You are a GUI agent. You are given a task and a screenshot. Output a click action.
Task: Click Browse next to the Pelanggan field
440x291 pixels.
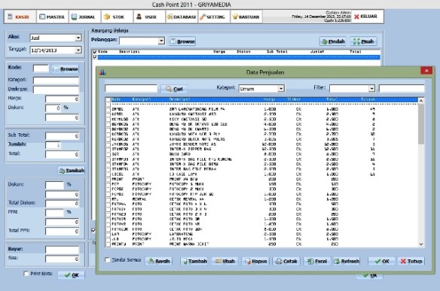point(182,41)
